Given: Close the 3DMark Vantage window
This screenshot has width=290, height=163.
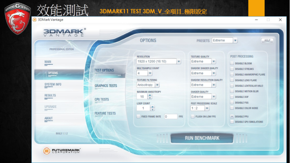Looking at the screenshot, I should (280, 20).
